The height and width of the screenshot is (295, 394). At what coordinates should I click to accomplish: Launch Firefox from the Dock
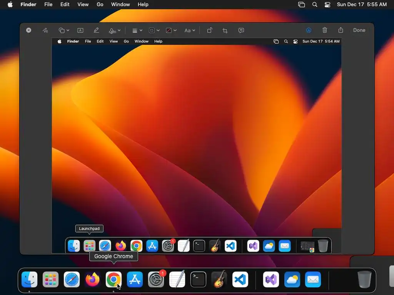(93, 280)
